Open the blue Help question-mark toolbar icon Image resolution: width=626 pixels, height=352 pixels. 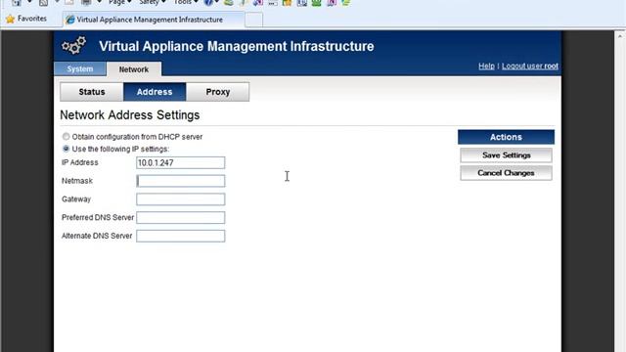(x=208, y=2)
